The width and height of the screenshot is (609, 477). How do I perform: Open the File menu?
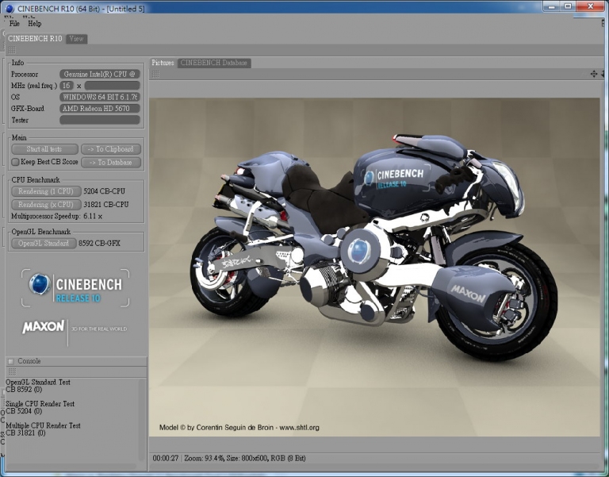coord(14,24)
